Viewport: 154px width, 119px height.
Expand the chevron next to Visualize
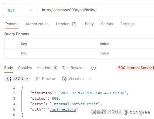pyautogui.click(x=90, y=79)
